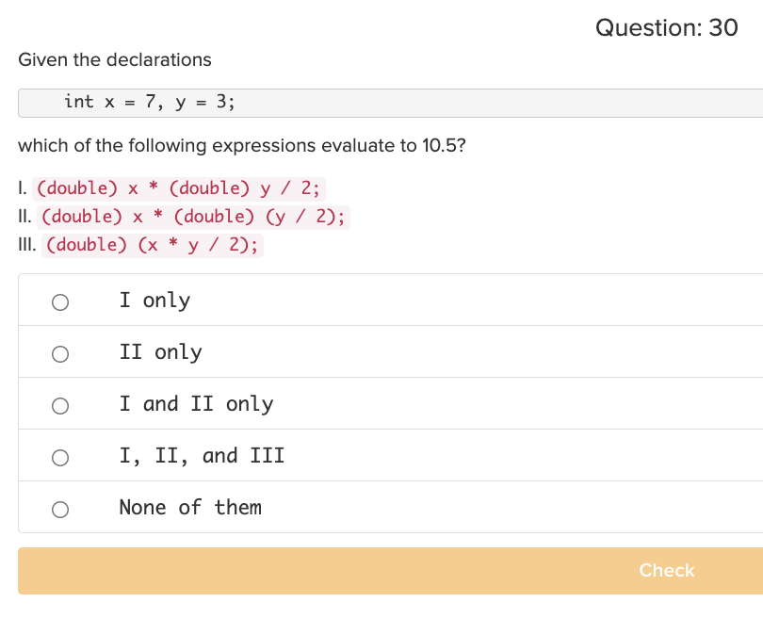Click expression II code '(double) x * (double) (y / 2);'
Viewport: 763px width, 618px height.
tap(193, 217)
